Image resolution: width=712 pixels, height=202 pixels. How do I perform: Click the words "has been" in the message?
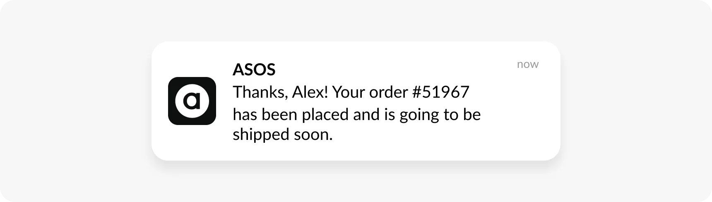pos(265,114)
